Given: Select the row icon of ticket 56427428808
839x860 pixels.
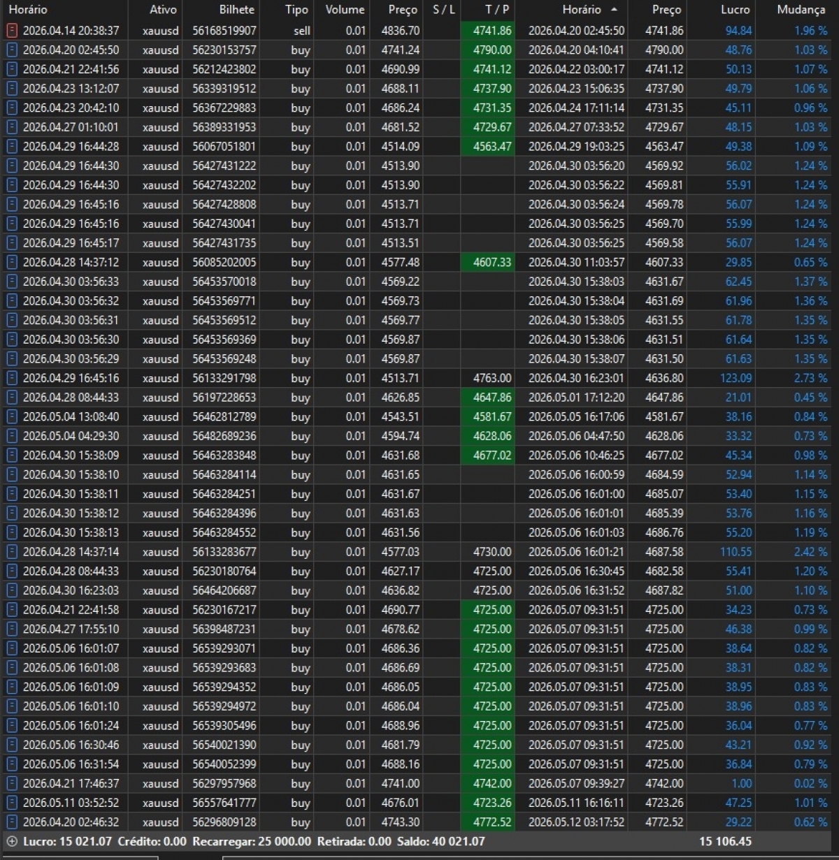Looking at the screenshot, I should [x=11, y=205].
